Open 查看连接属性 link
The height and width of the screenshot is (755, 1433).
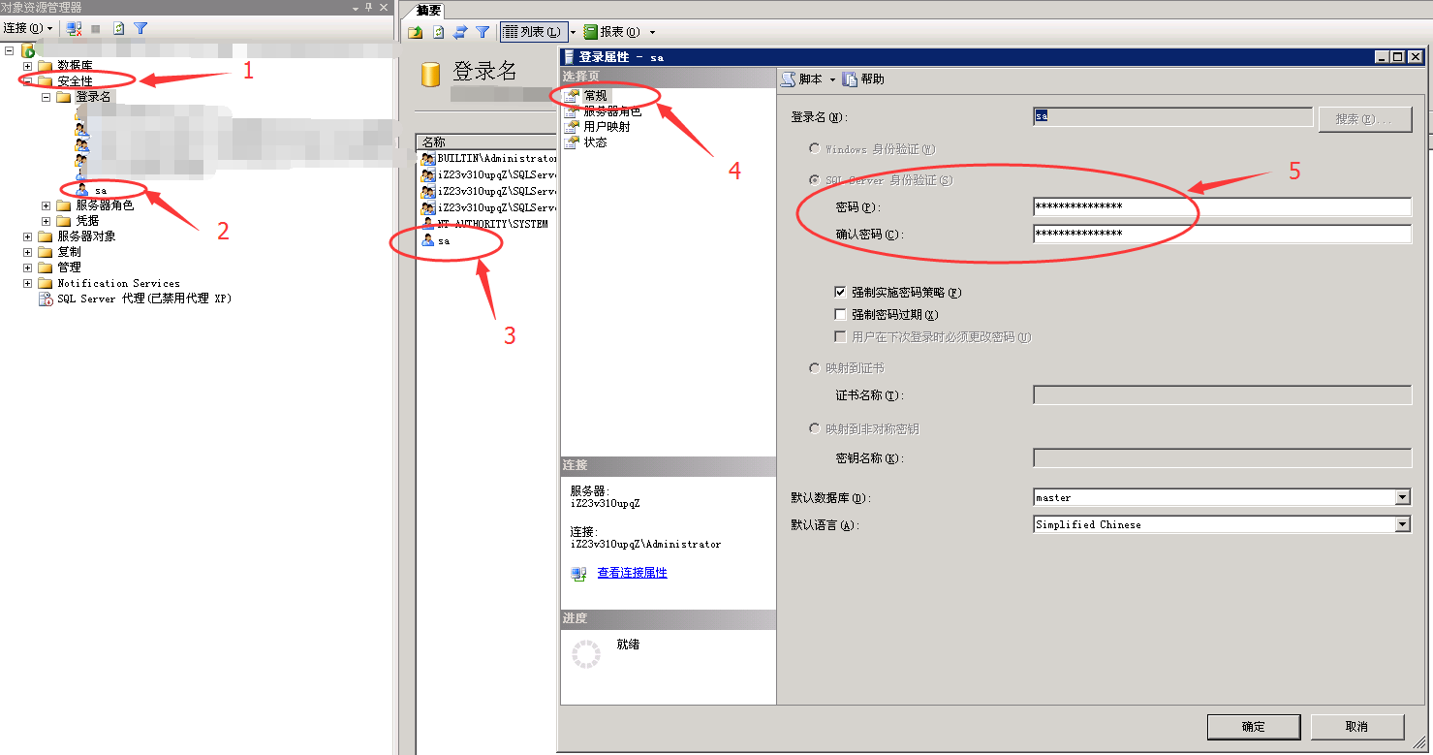coord(632,573)
